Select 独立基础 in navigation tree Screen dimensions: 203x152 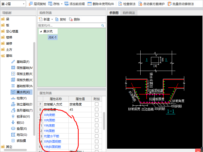(x=22, y=104)
